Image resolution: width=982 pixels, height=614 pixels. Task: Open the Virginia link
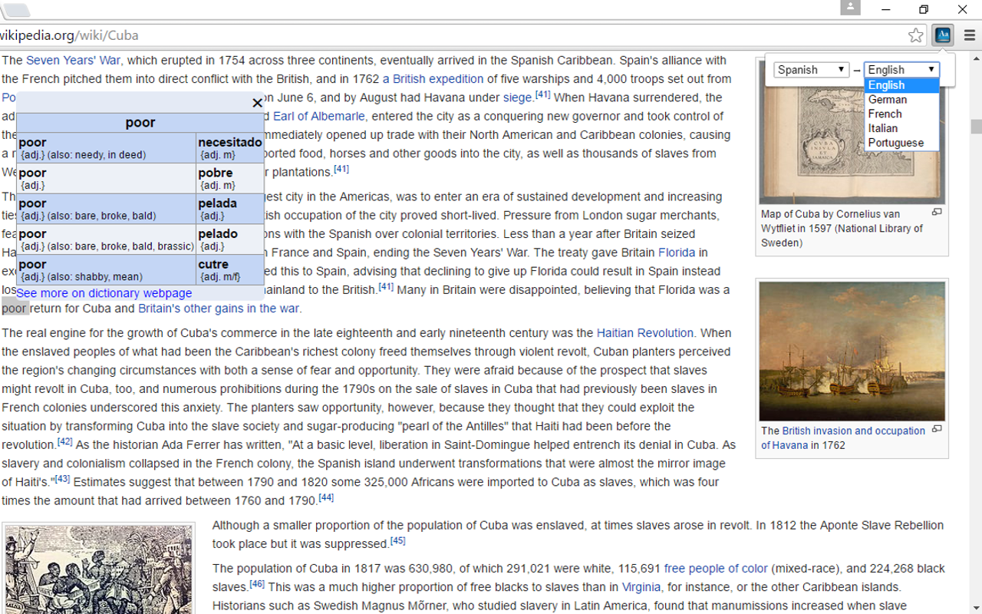641,587
